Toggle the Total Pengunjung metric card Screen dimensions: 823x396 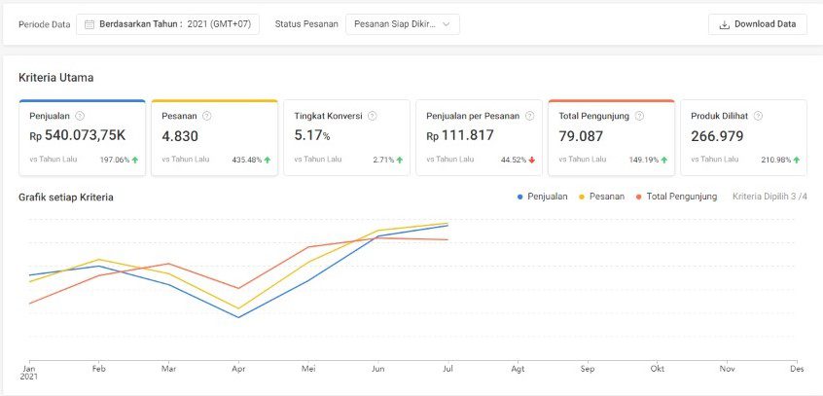[612, 137]
